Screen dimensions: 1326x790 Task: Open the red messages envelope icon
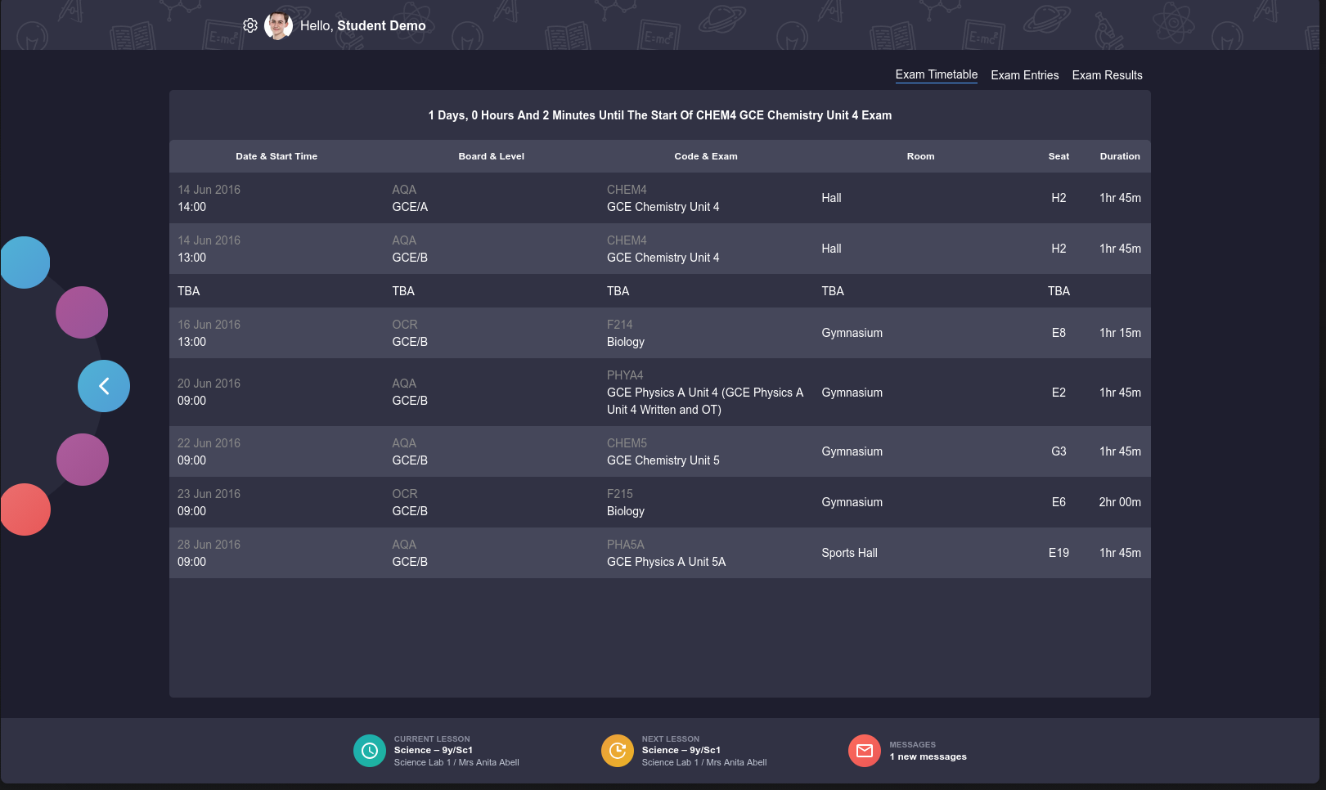865,751
